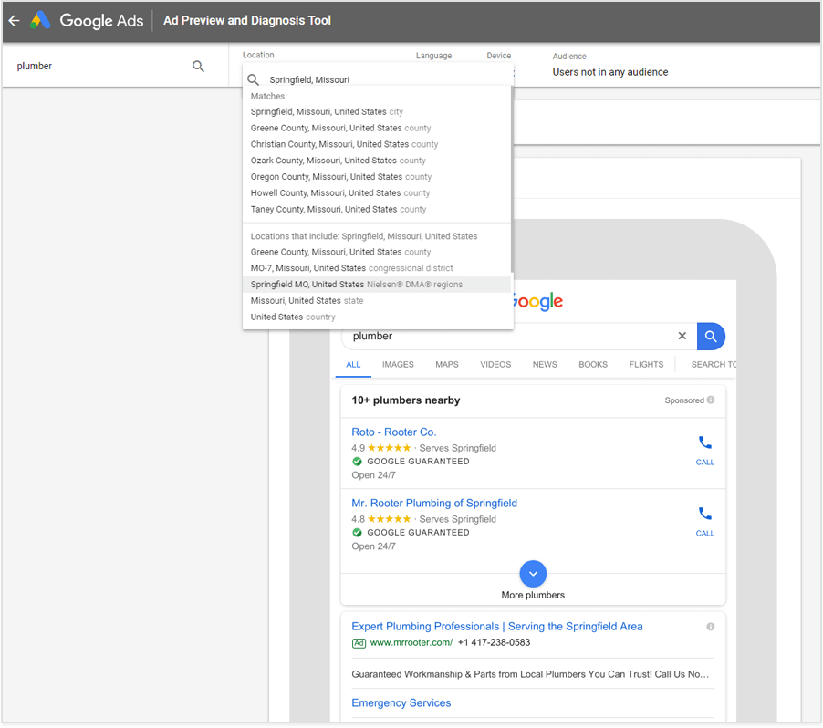This screenshot has width=823, height=728.
Task: Click the back arrow in the top bar
Action: click(14, 20)
